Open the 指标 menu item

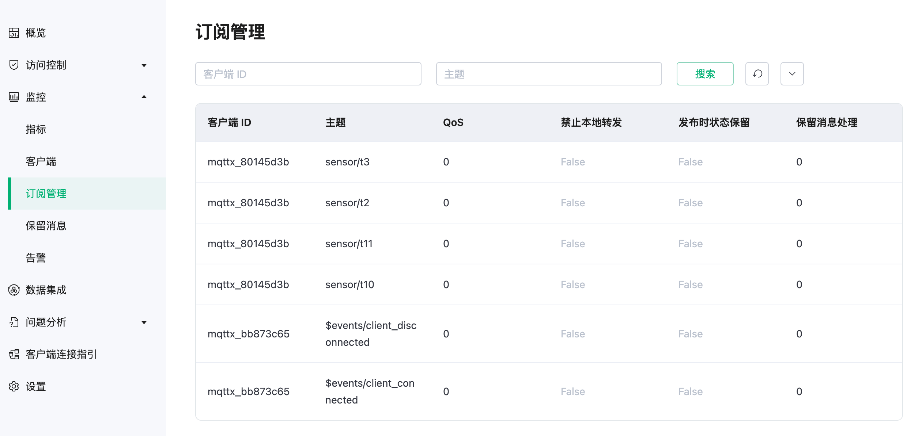pos(36,129)
